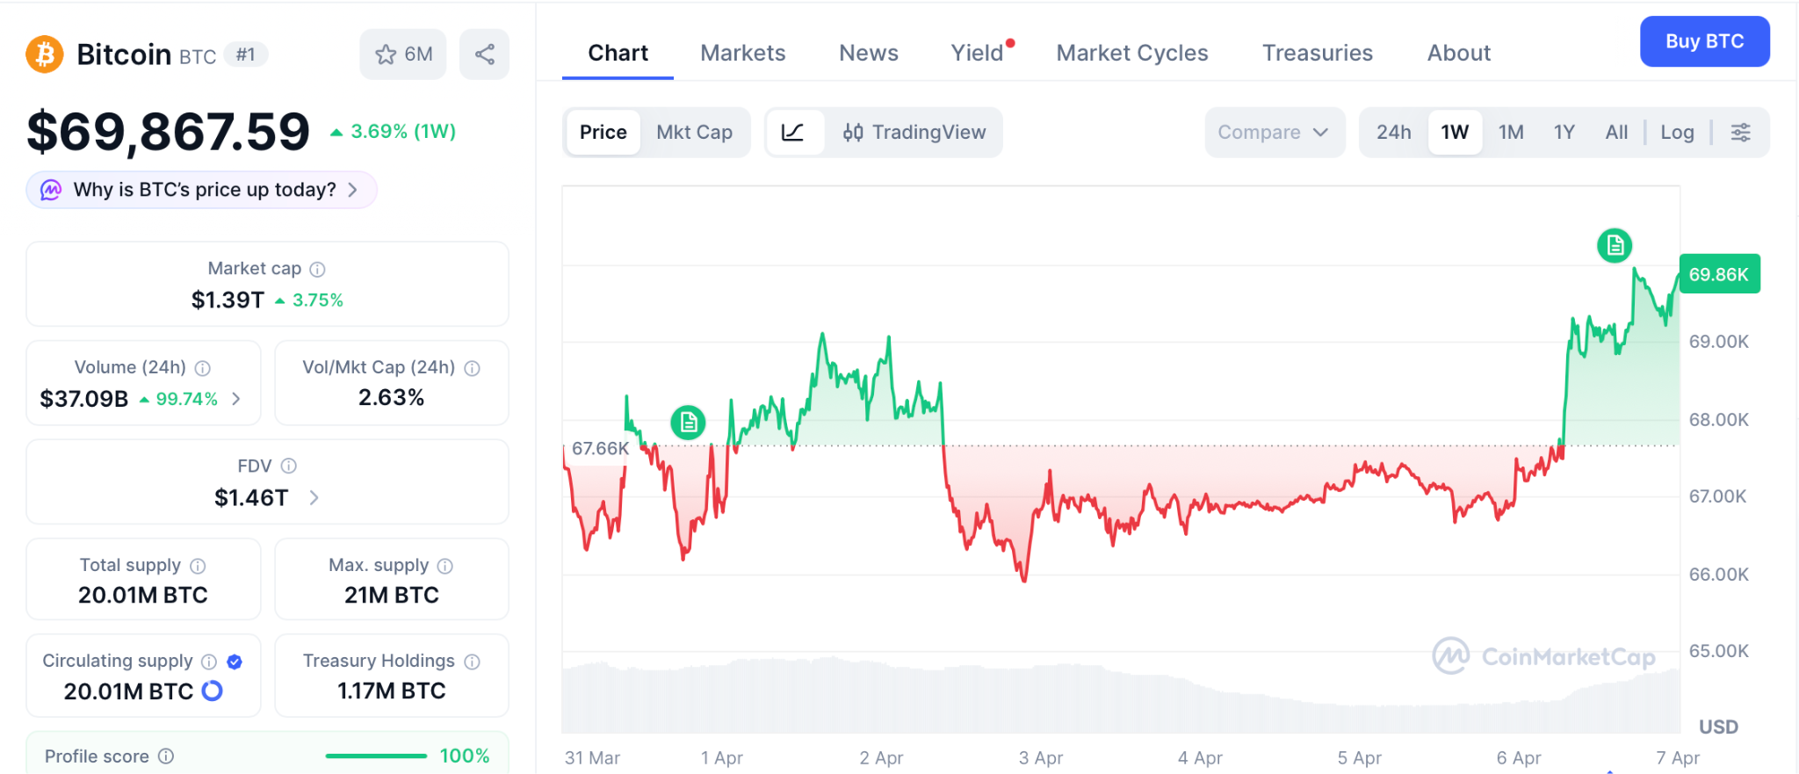Open the Markets tab

pos(742,54)
